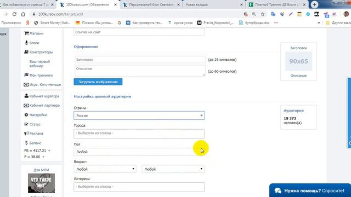The width and height of the screenshot is (351, 197).
Task: Reload the current page
Action: [x=14, y=14]
